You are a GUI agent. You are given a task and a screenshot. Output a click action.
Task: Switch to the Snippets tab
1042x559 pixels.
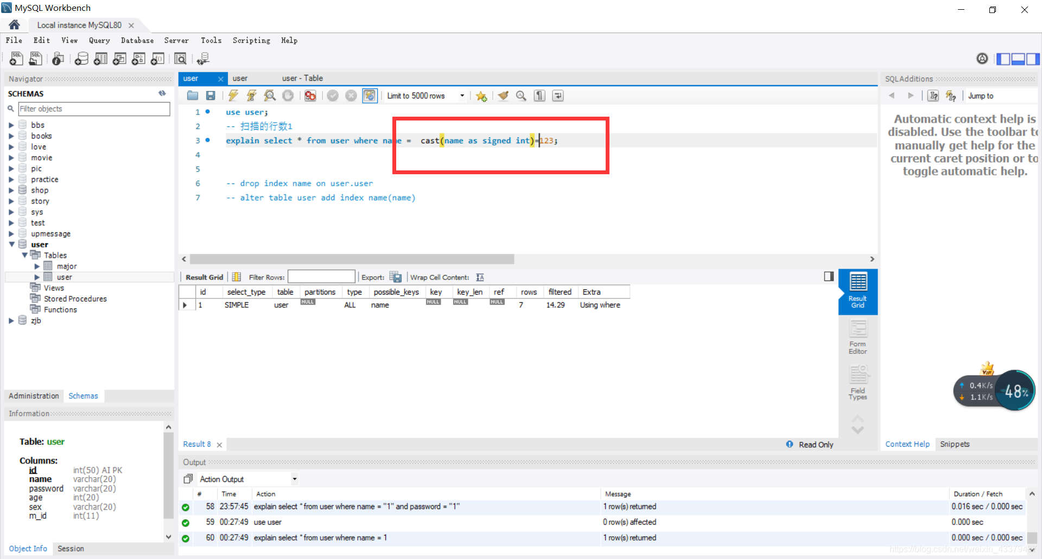[955, 444]
